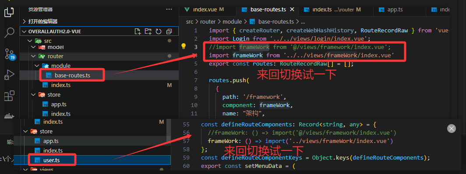
Task: Open Source Control view with 19 changes
Action: pyautogui.click(x=10, y=54)
